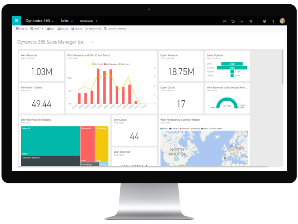
Task: Click the Germany map legend item
Action: (195, 129)
